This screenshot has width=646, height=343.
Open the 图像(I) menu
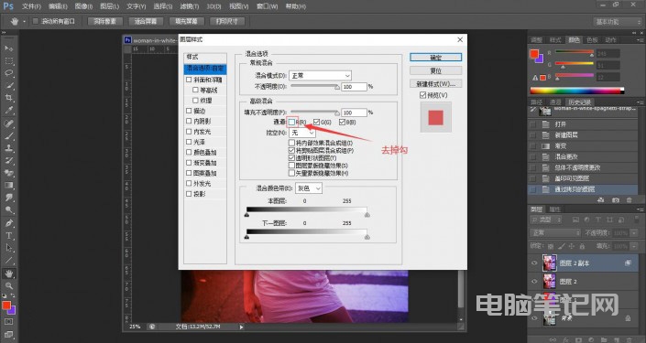[83, 6]
